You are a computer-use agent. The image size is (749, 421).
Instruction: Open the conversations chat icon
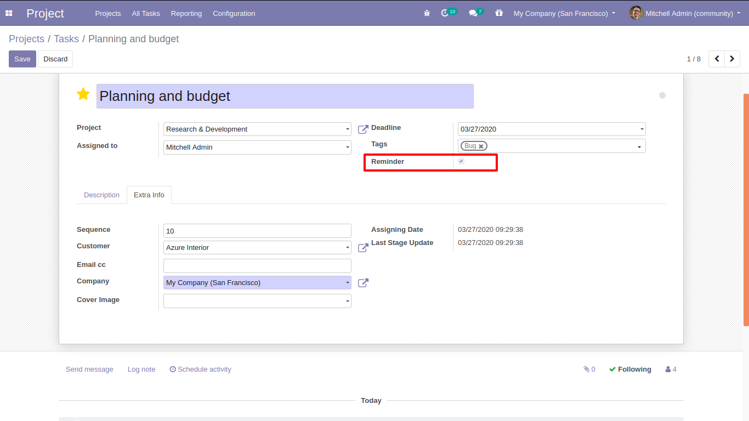[473, 13]
